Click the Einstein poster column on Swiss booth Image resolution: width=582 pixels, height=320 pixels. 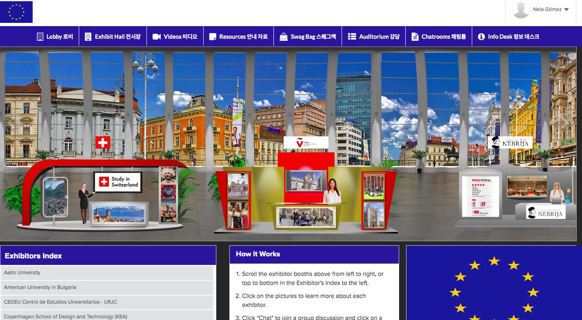click(x=168, y=195)
